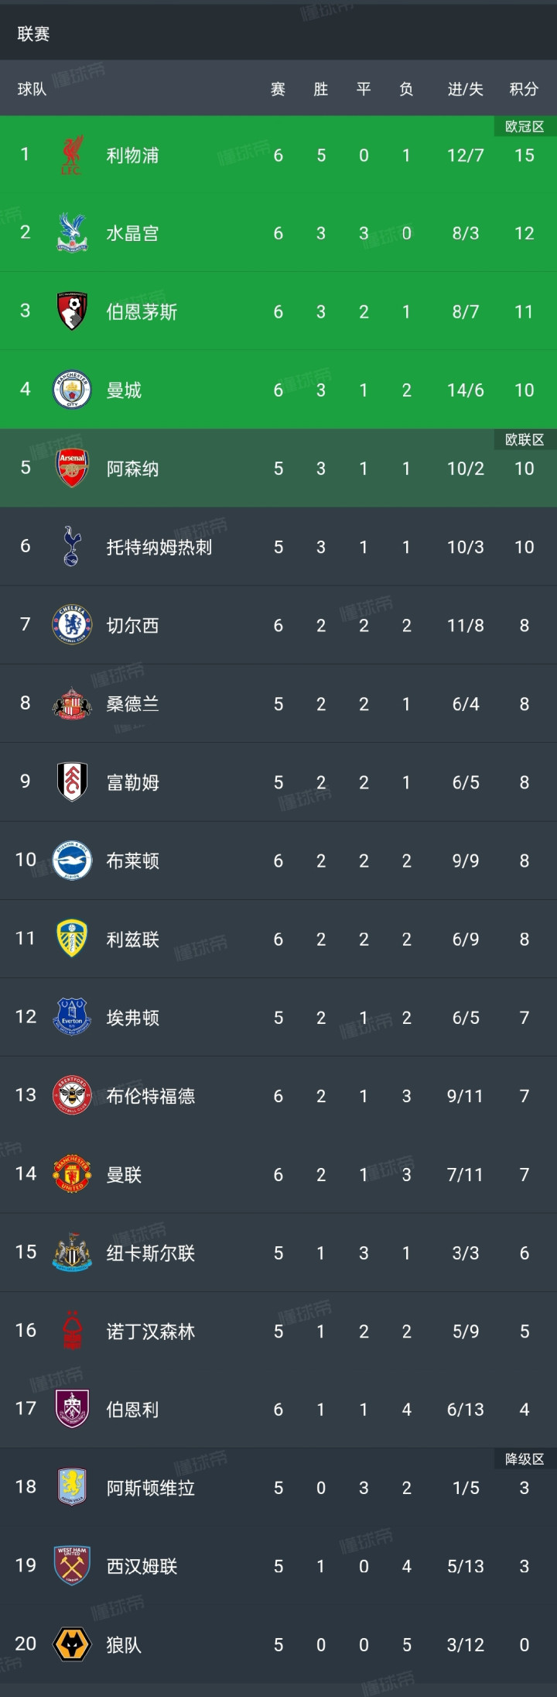Click the 积分 column header
The image size is (557, 1697).
[x=524, y=89]
